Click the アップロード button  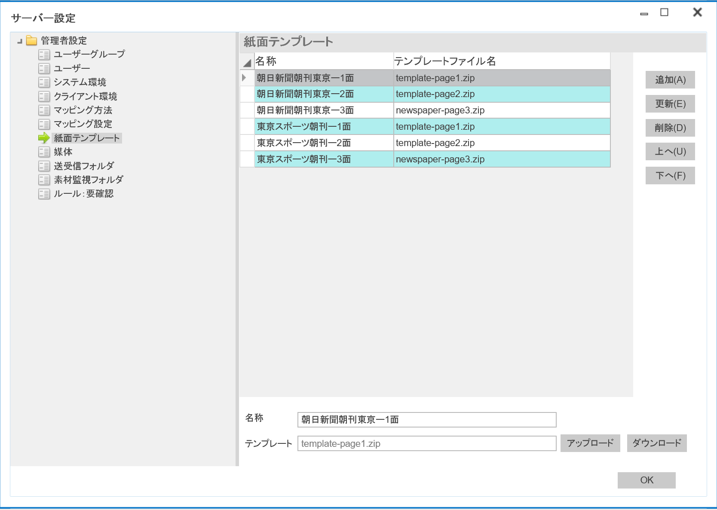(590, 443)
